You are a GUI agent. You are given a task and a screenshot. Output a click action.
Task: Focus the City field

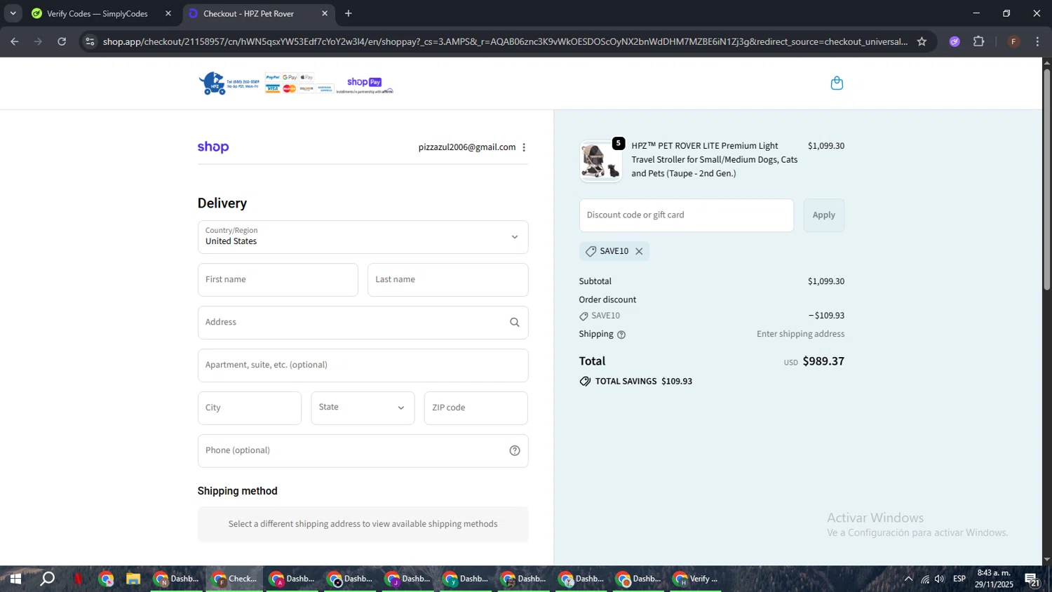(x=250, y=408)
